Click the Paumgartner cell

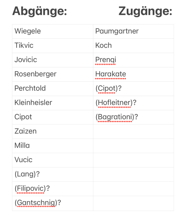click(x=117, y=31)
